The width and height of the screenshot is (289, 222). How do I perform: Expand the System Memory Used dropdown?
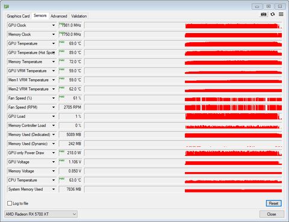54,190
